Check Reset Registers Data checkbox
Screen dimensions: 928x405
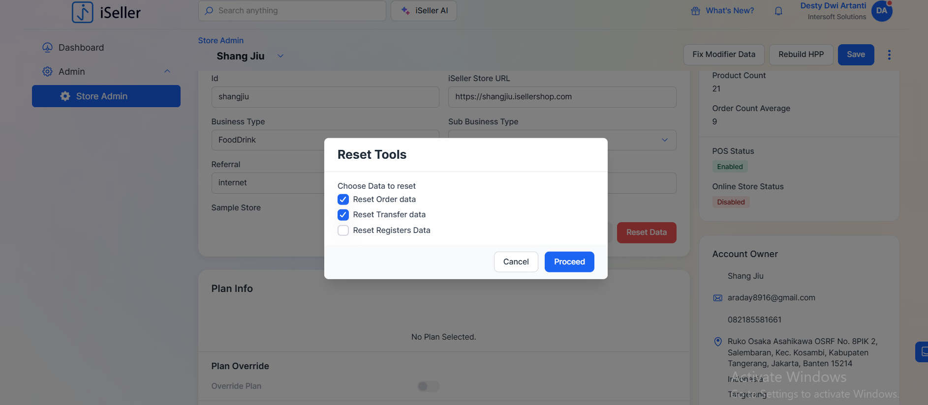pyautogui.click(x=343, y=231)
